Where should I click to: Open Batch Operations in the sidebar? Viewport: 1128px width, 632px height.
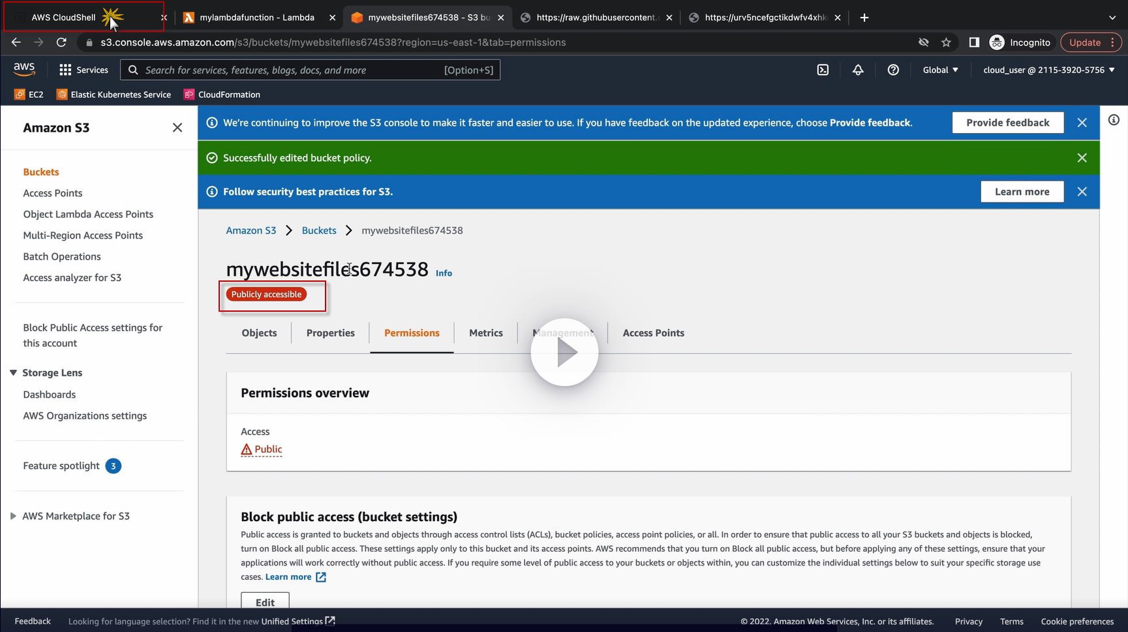[62, 256]
